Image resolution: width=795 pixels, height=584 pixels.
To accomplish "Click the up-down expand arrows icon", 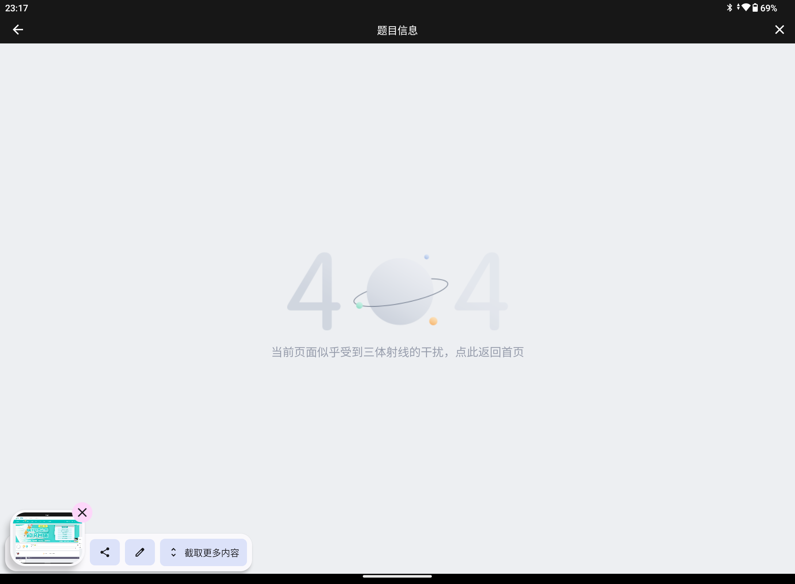I will tap(174, 553).
